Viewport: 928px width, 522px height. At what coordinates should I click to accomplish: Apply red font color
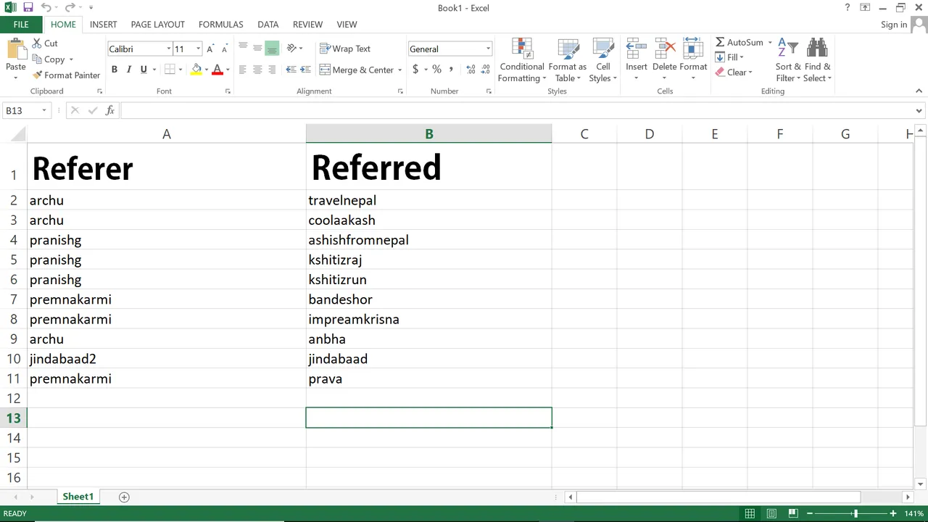click(x=217, y=70)
